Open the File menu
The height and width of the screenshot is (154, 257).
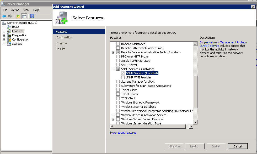(5, 10)
